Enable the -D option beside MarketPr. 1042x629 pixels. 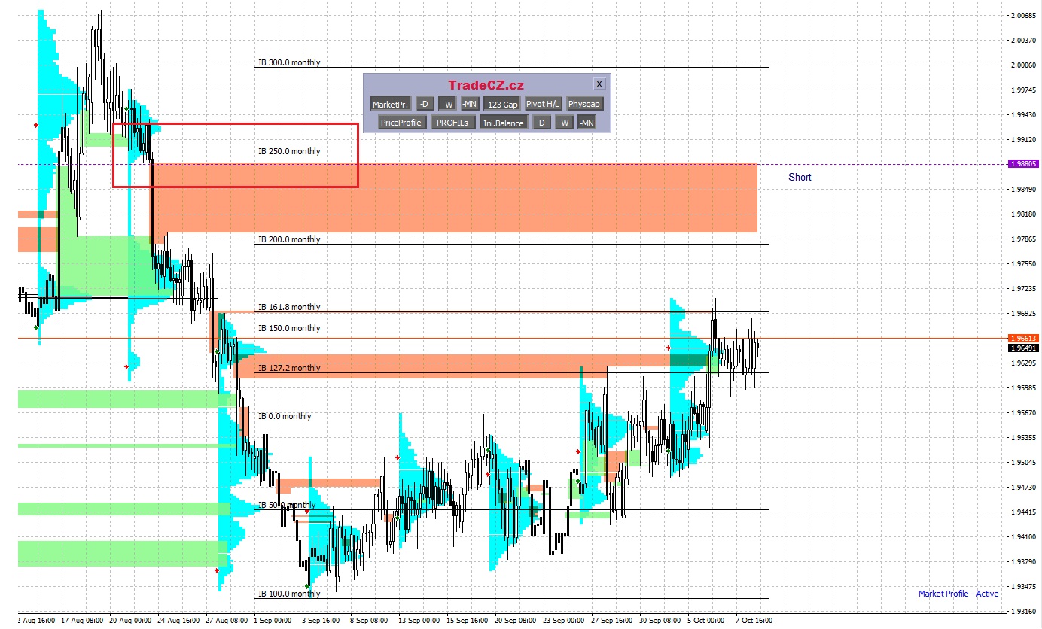pyautogui.click(x=425, y=104)
